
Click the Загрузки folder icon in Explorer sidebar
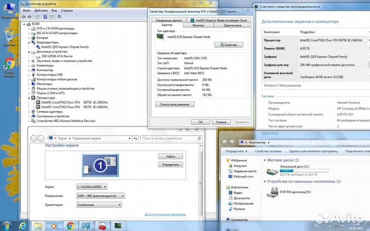231,166
